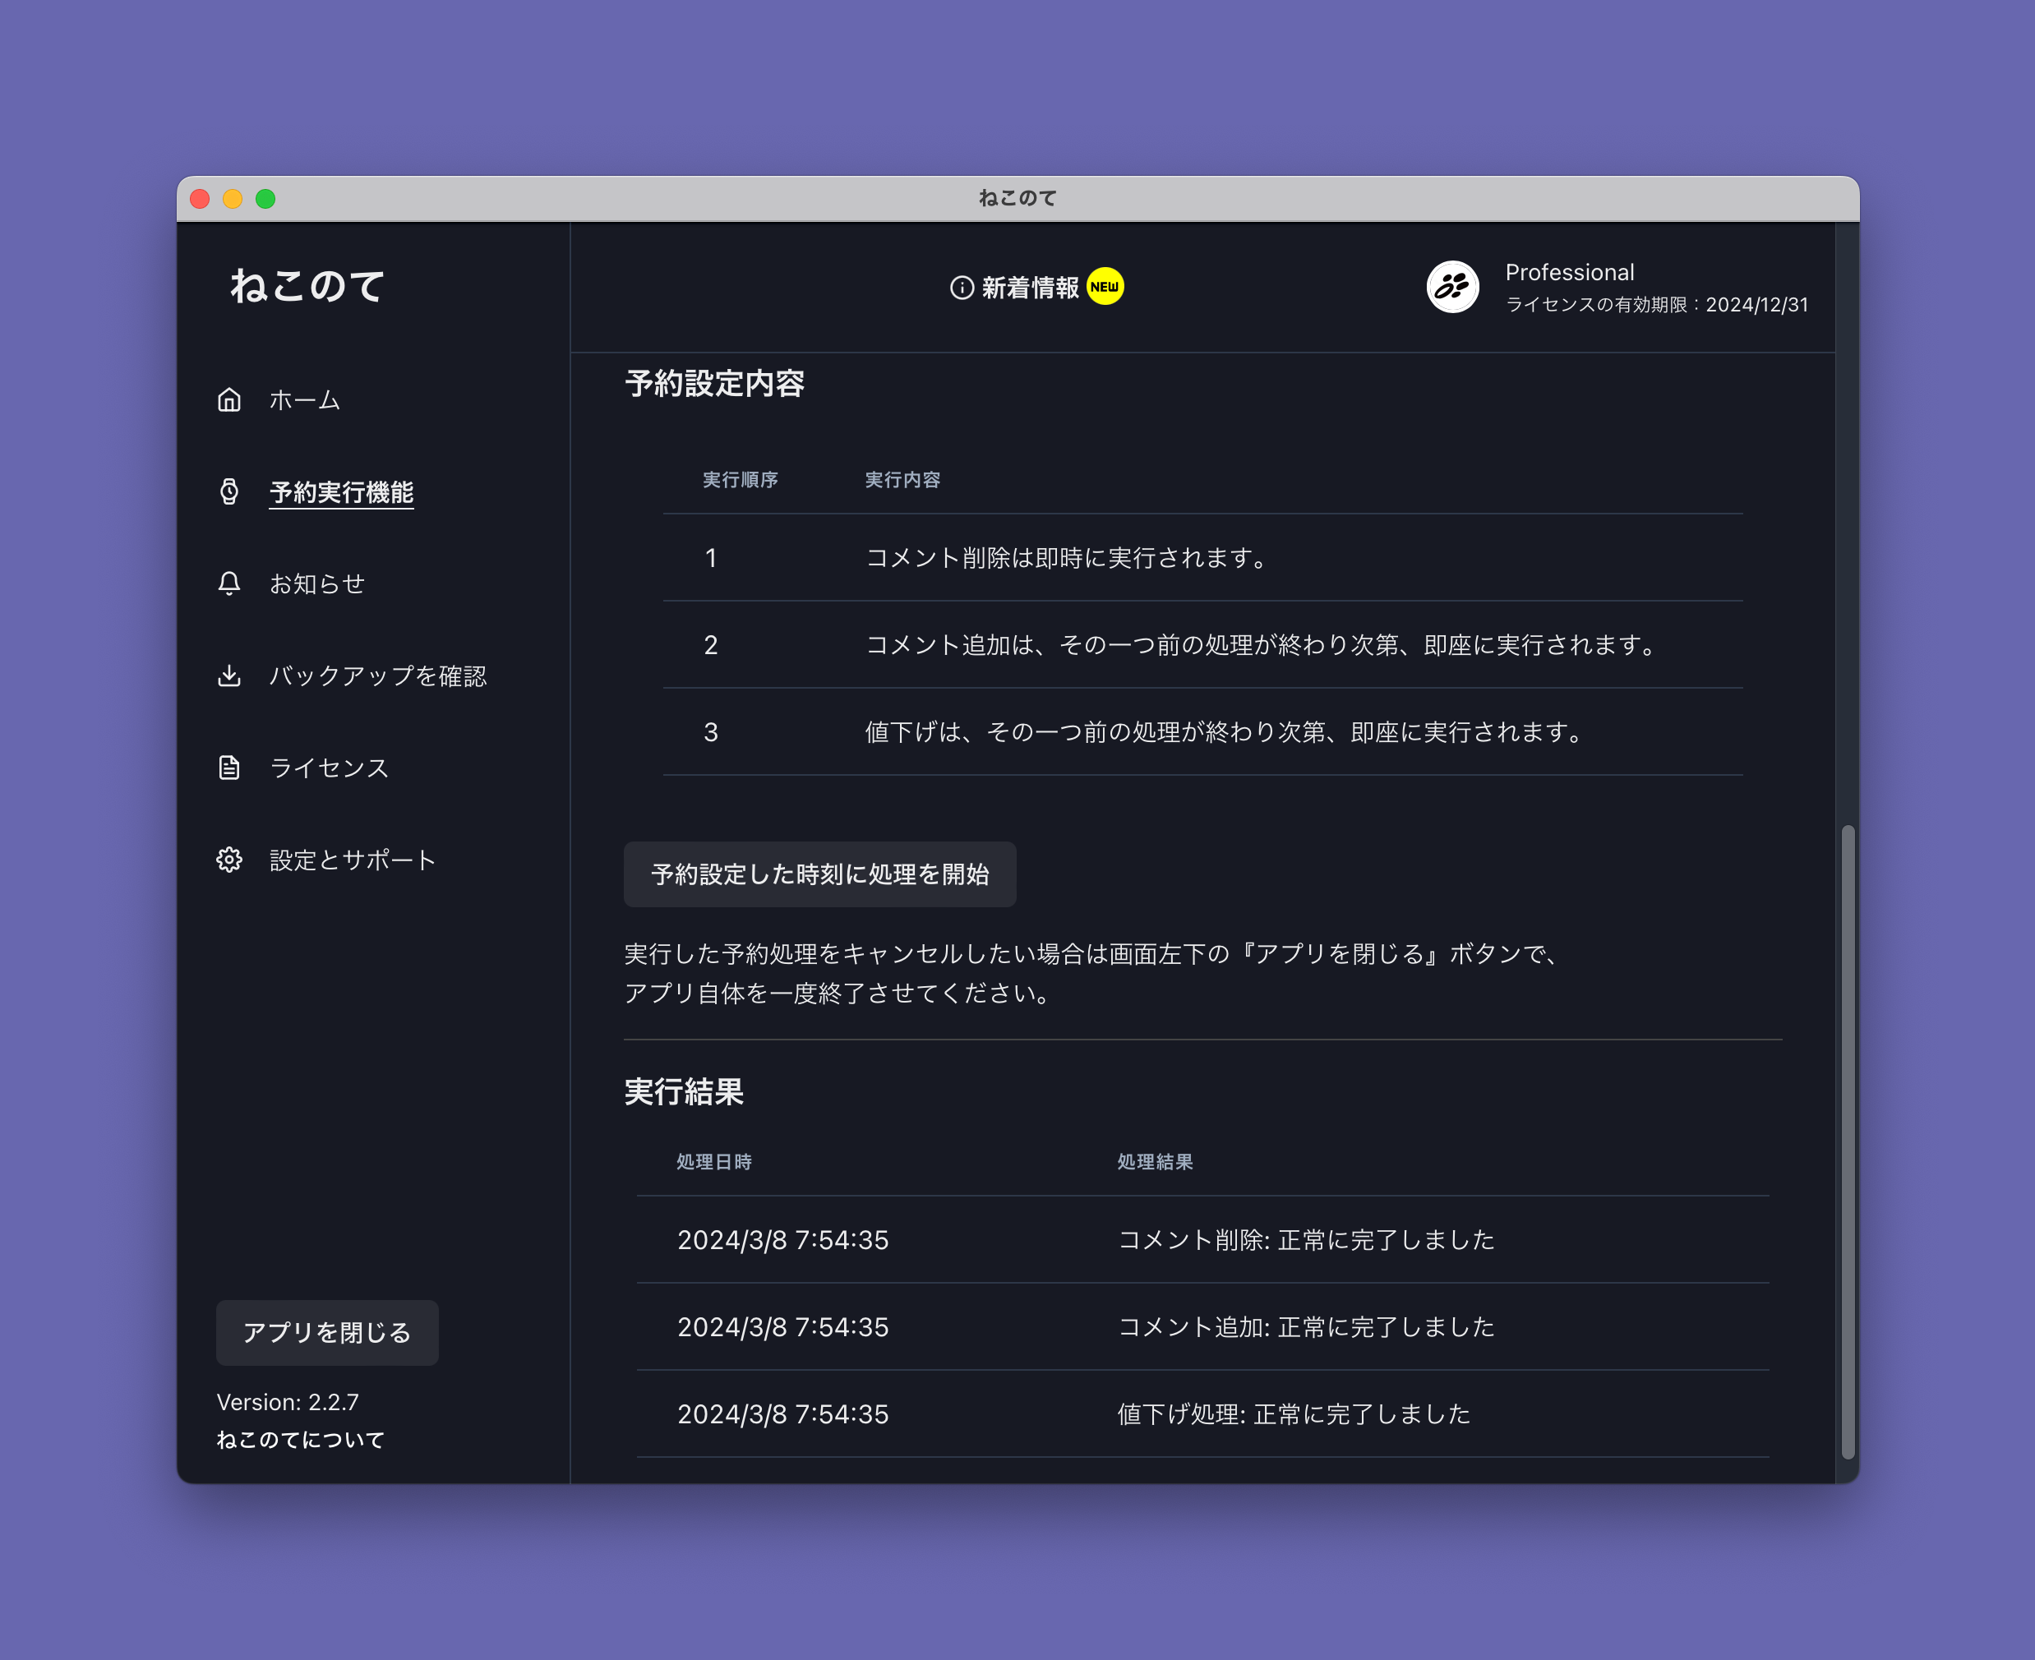Screen dimensions: 2035x1660
Task: Open the ねこのてについて link
Action: 300,1439
